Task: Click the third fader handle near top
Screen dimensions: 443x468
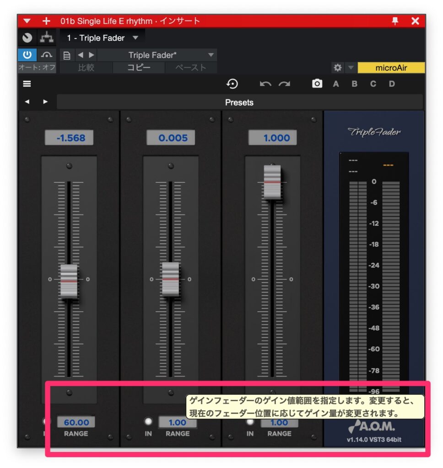Action: click(x=272, y=182)
